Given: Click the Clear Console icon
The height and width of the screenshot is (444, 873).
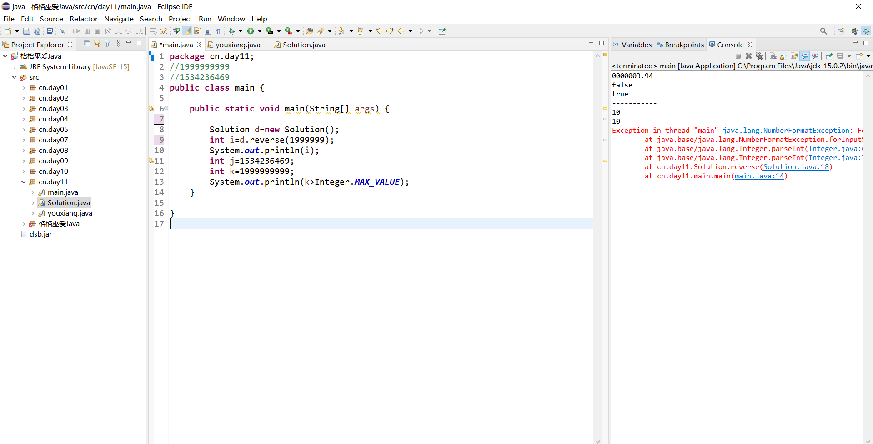Looking at the screenshot, I should (773, 56).
